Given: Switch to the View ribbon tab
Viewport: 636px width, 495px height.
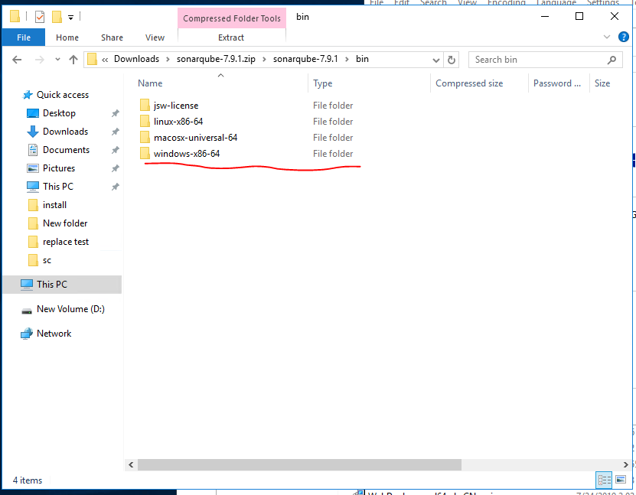Looking at the screenshot, I should [155, 37].
